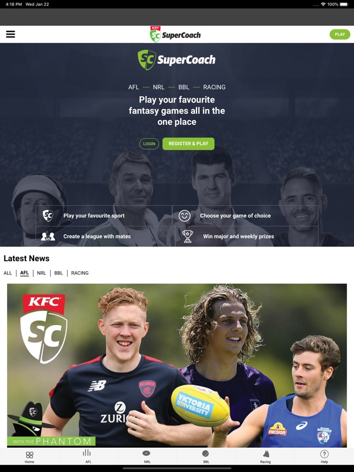Filter Latest News by NRL
The width and height of the screenshot is (354, 472).
pos(41,273)
